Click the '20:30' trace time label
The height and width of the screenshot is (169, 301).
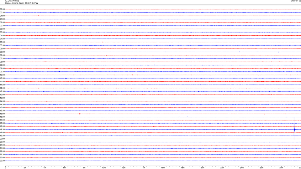(x=2, y=142)
